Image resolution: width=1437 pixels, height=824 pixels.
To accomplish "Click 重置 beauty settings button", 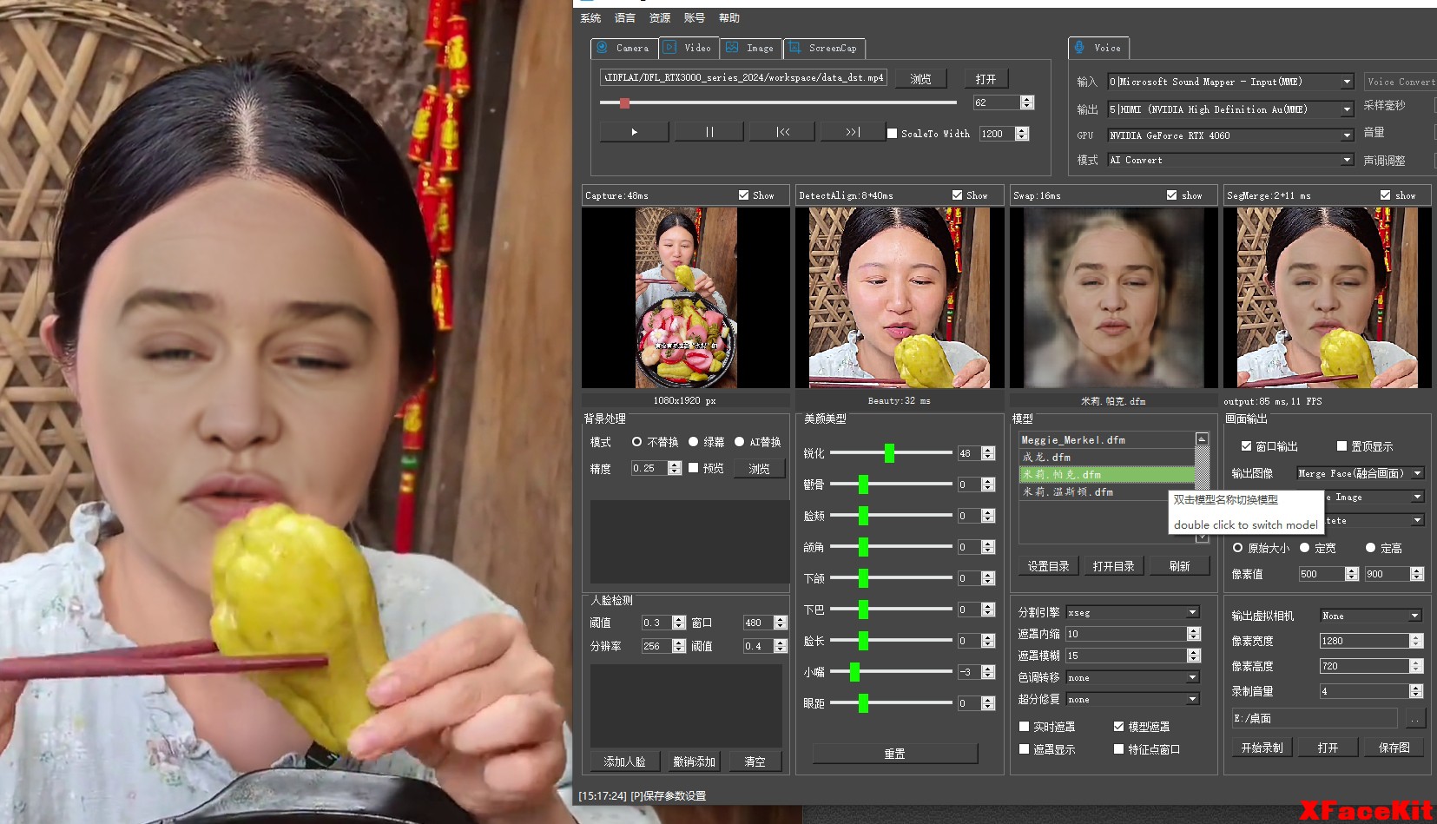I will coord(895,754).
